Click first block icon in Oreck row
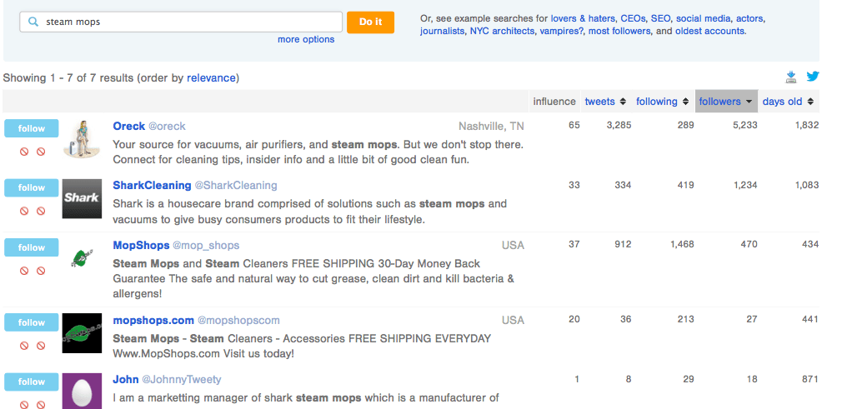The width and height of the screenshot is (857, 409). tap(24, 152)
